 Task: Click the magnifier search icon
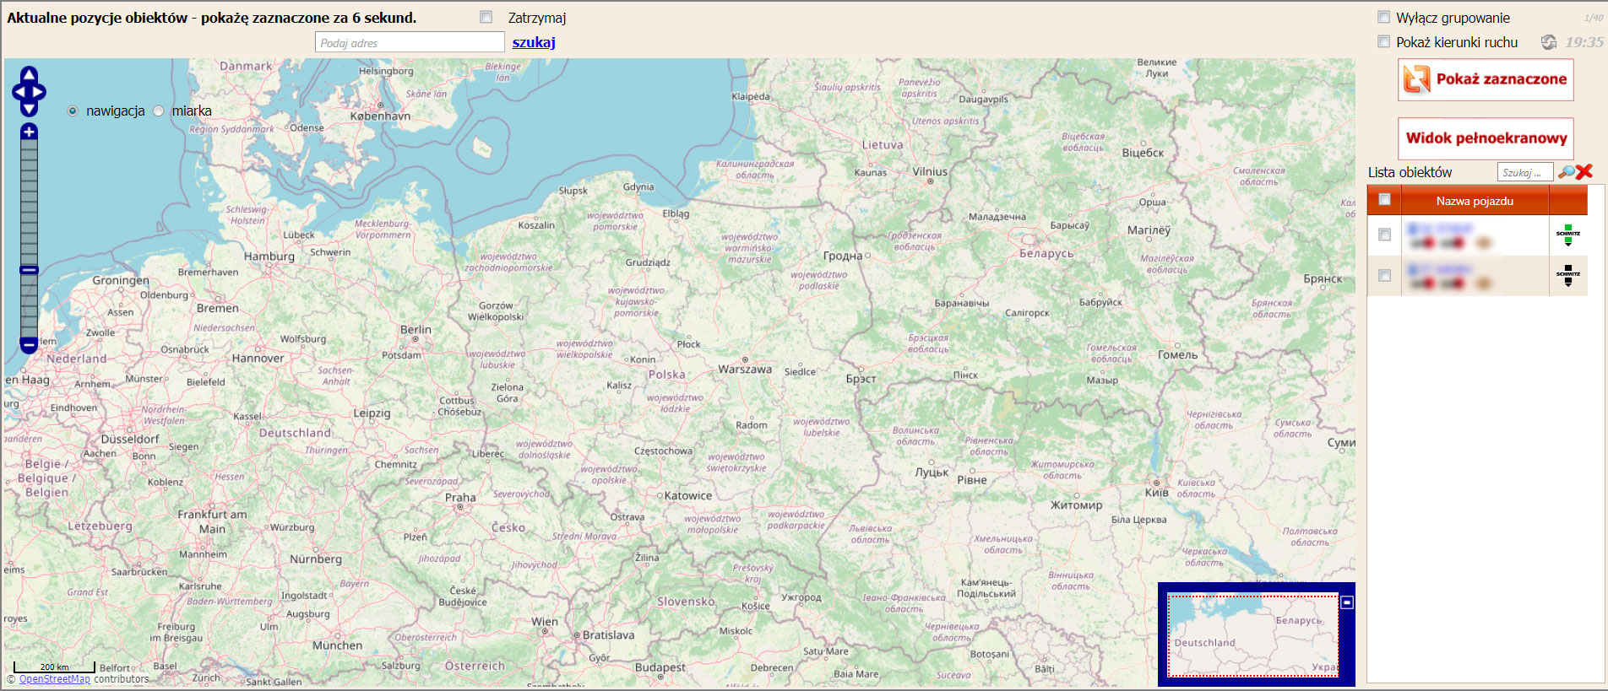coord(1566,172)
